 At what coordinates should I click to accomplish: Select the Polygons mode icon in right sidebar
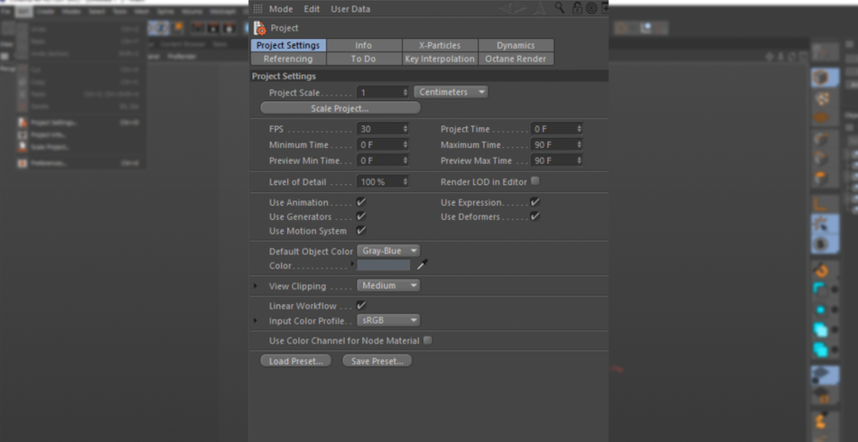pos(821,179)
